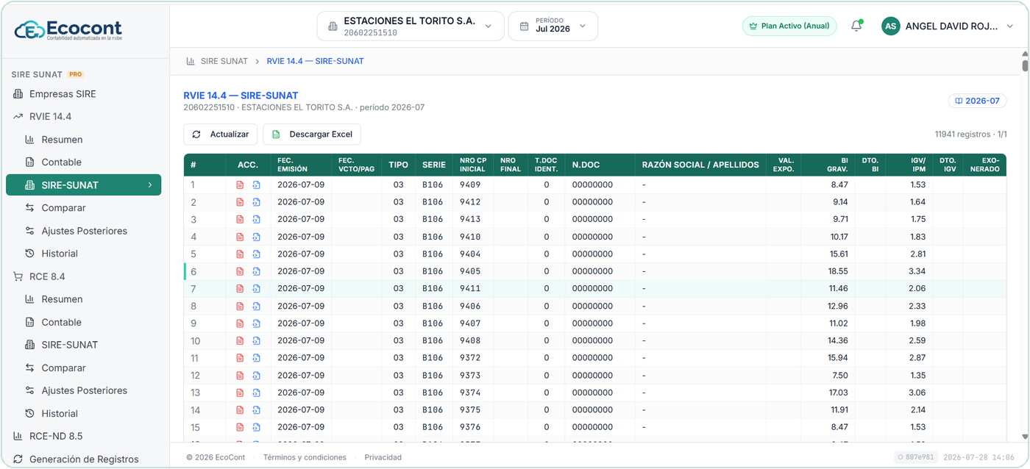Click the blue XML icon in row 10

(256, 340)
